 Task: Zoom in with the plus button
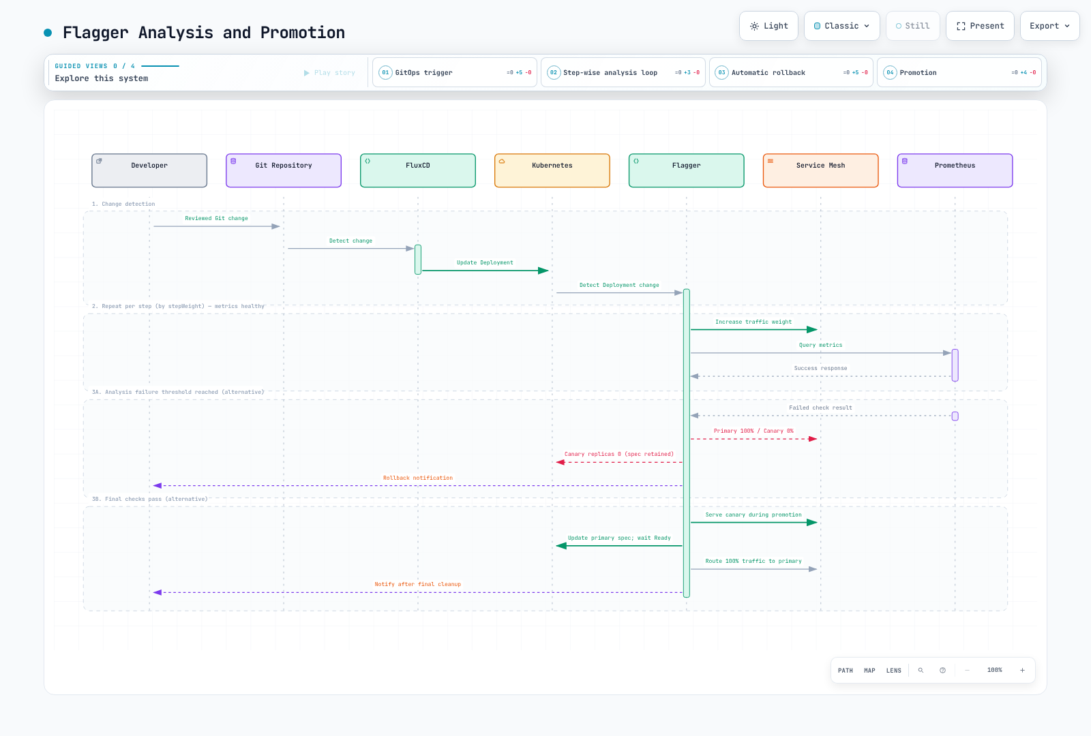tap(1022, 671)
